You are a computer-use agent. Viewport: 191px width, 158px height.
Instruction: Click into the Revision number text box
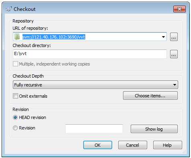pyautogui.click(x=94, y=129)
